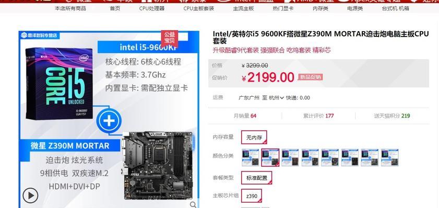Select the last color option thumbnail
This screenshot has height=208, width=439.
390,158
